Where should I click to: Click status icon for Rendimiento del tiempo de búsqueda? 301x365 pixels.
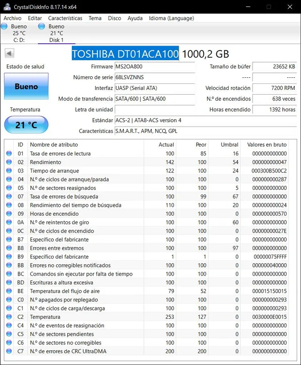coord(9,205)
